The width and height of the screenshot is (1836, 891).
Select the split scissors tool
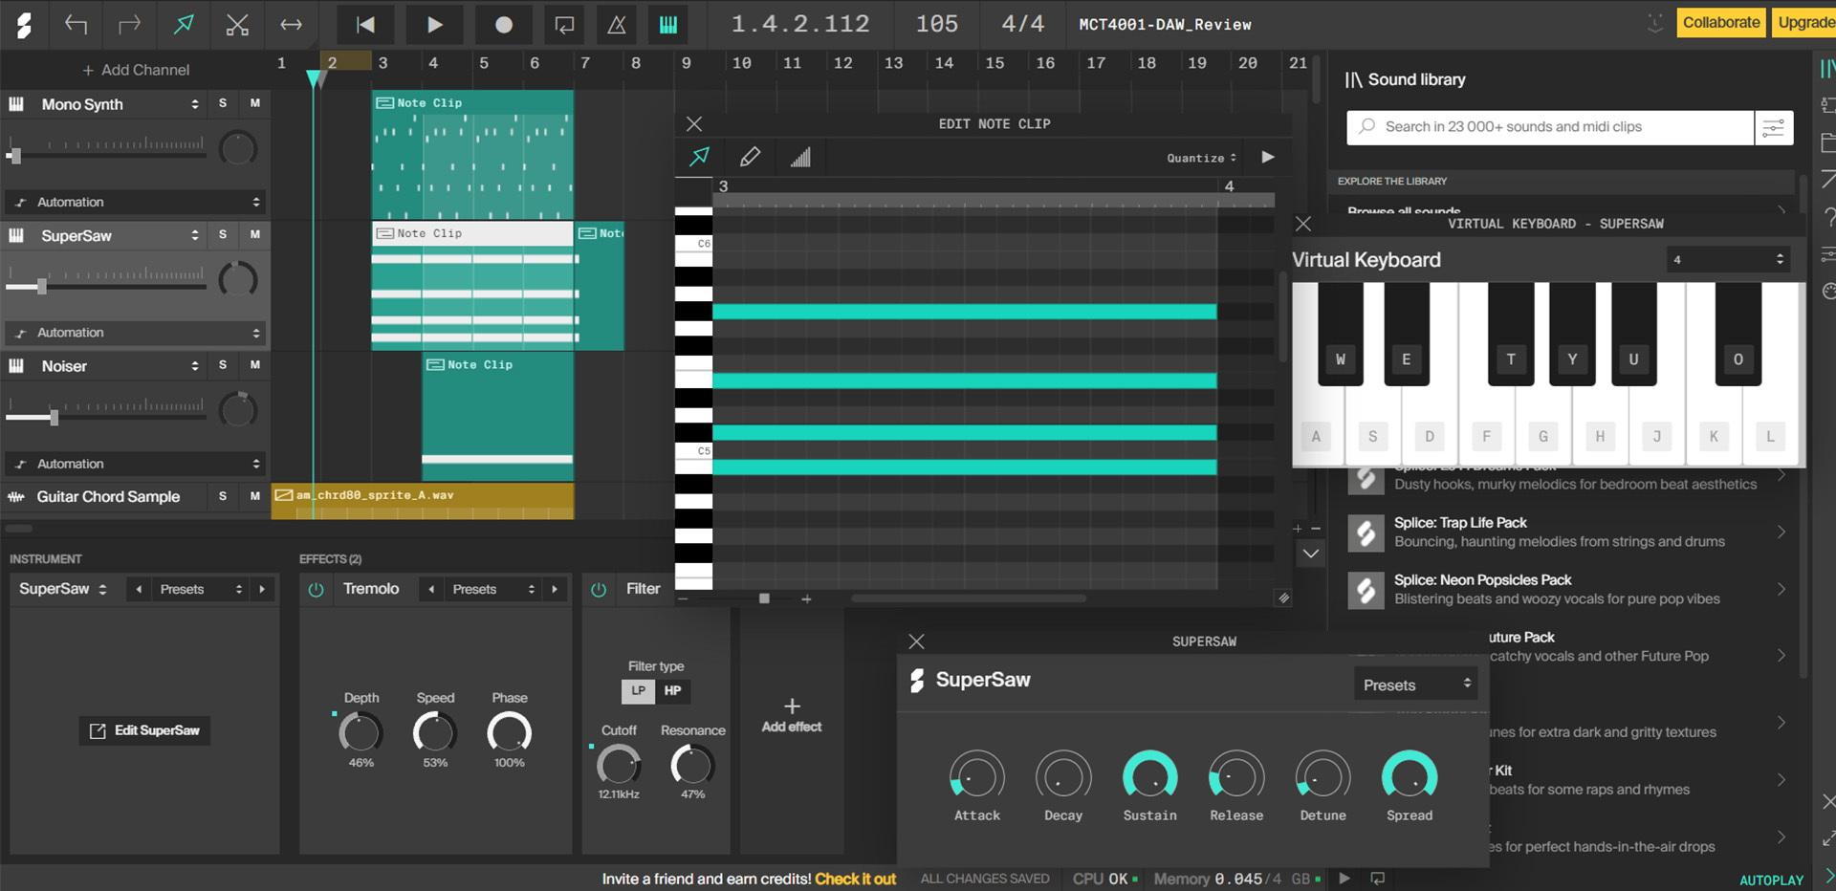coord(237,24)
